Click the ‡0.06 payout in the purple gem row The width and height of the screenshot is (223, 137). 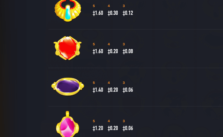tap(128, 90)
